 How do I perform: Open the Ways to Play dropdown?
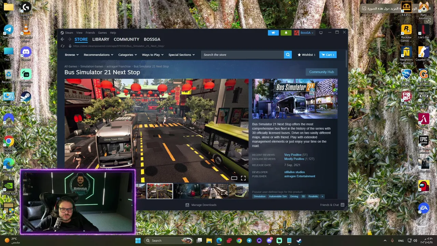(153, 55)
